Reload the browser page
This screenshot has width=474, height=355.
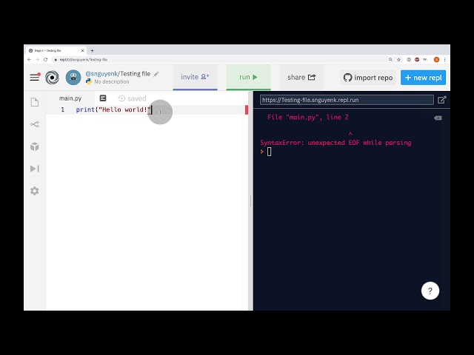coord(46,60)
